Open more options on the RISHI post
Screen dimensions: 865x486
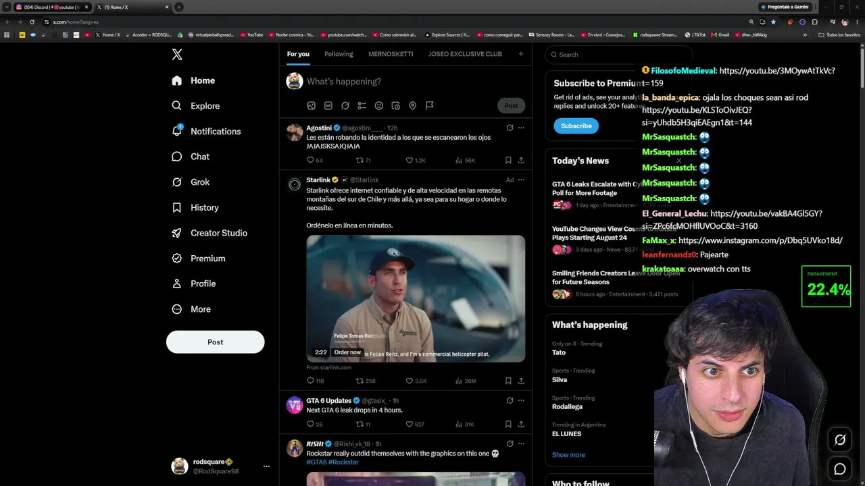point(521,443)
